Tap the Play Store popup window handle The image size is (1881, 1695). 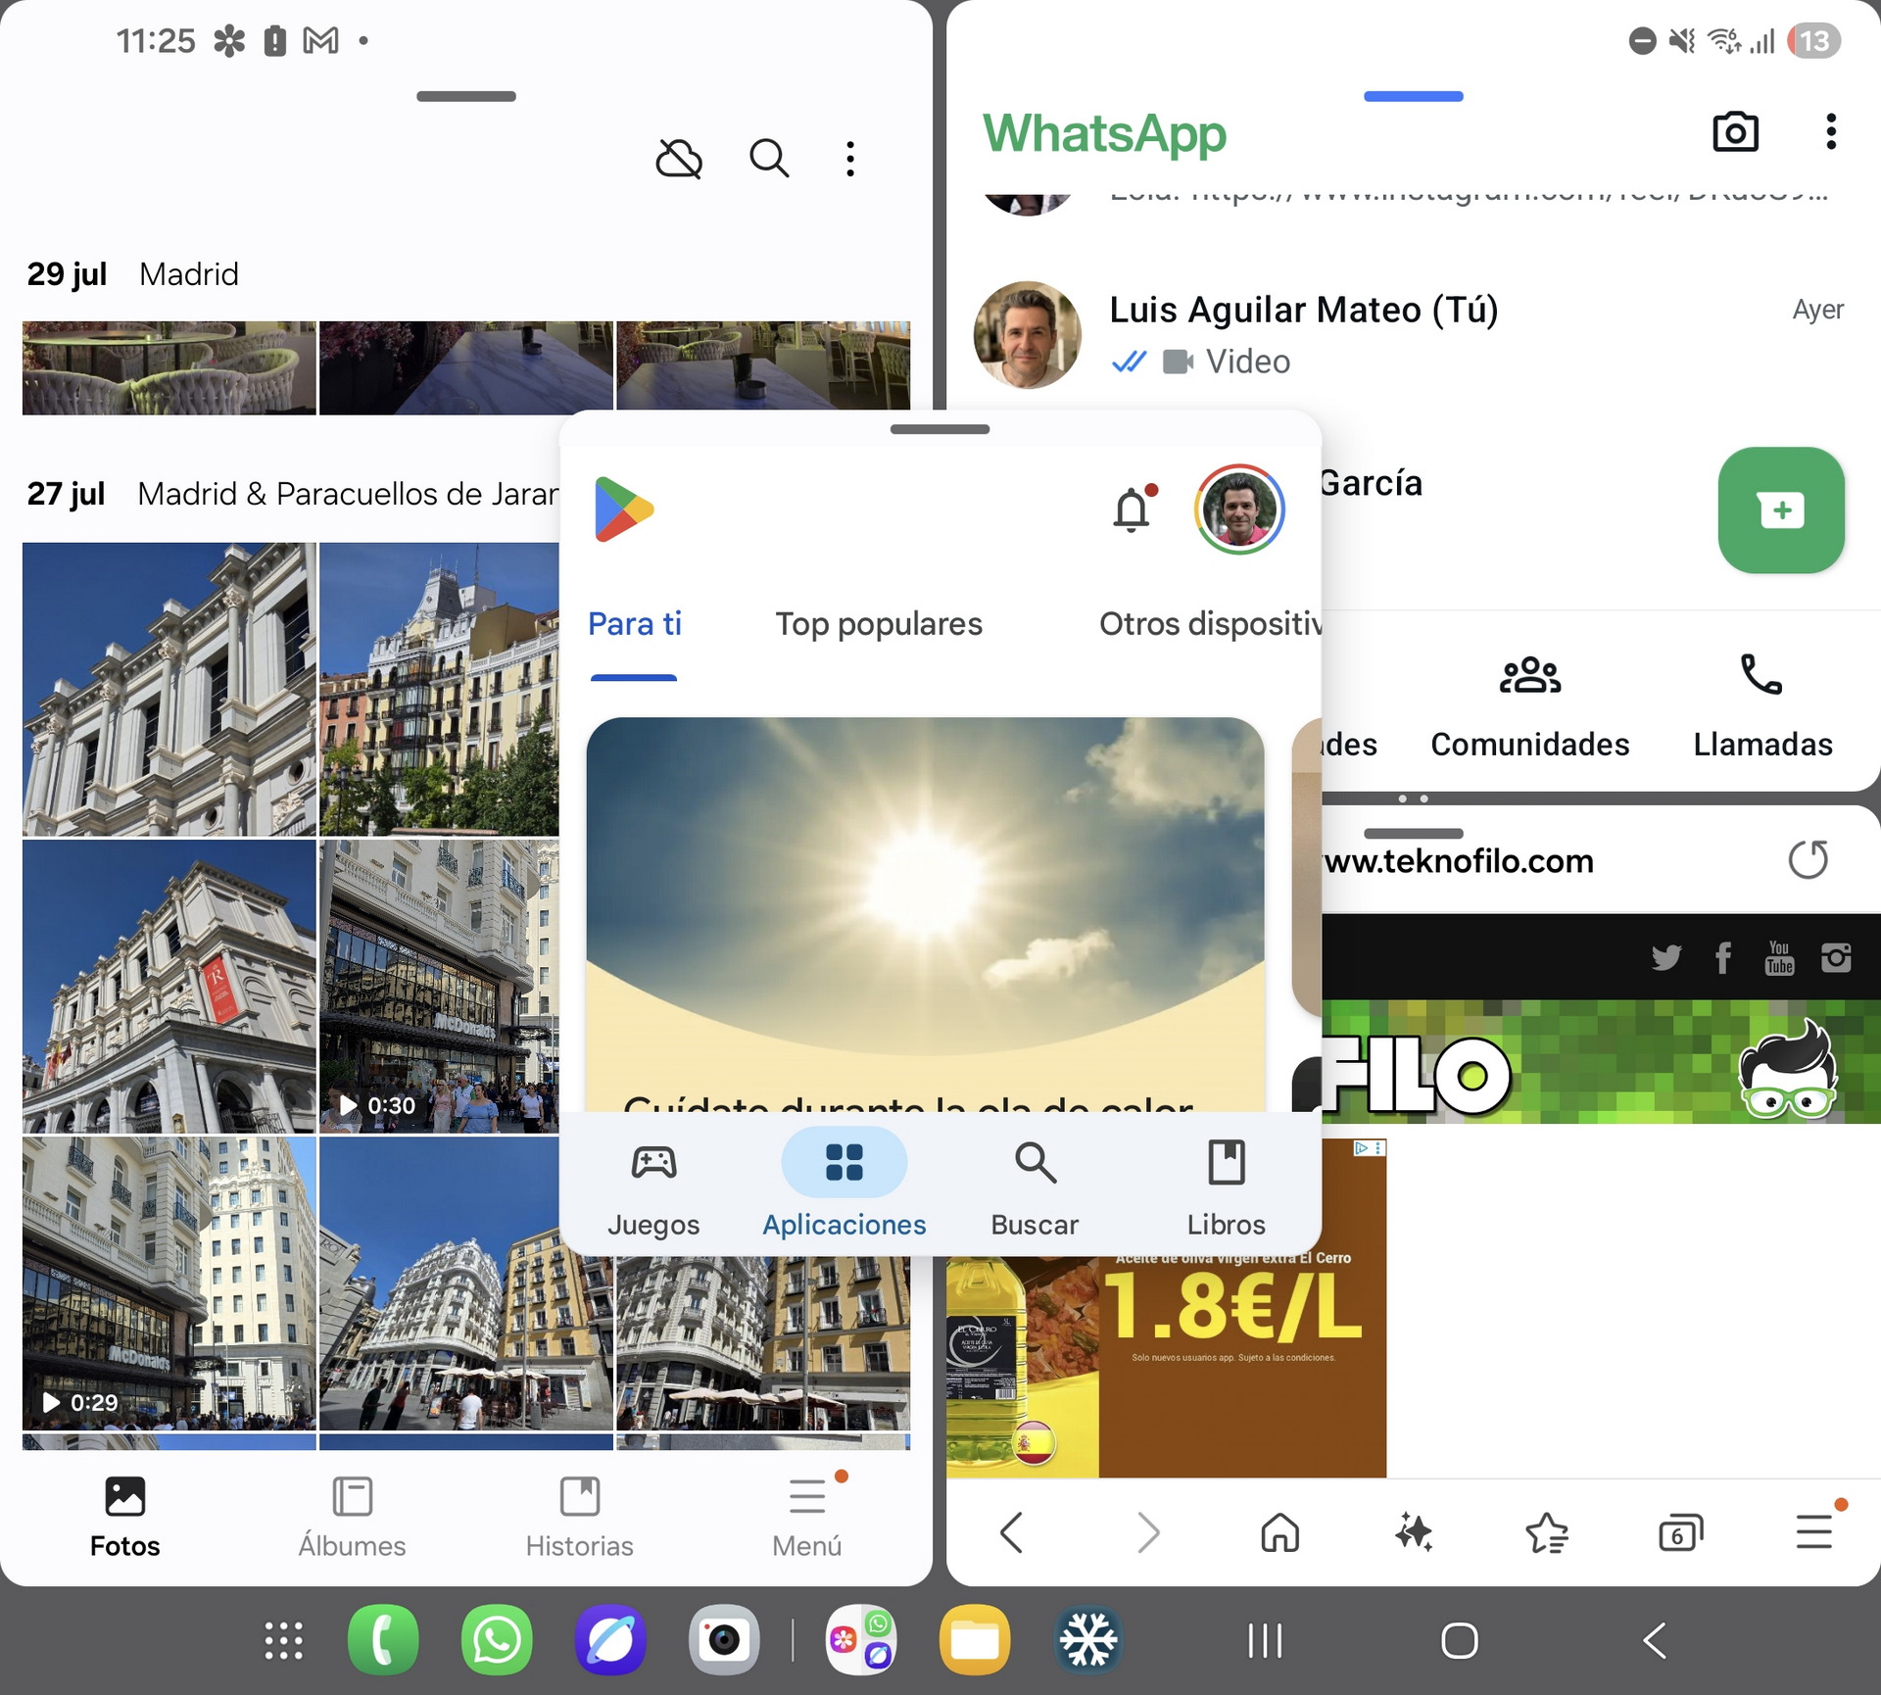point(940,429)
